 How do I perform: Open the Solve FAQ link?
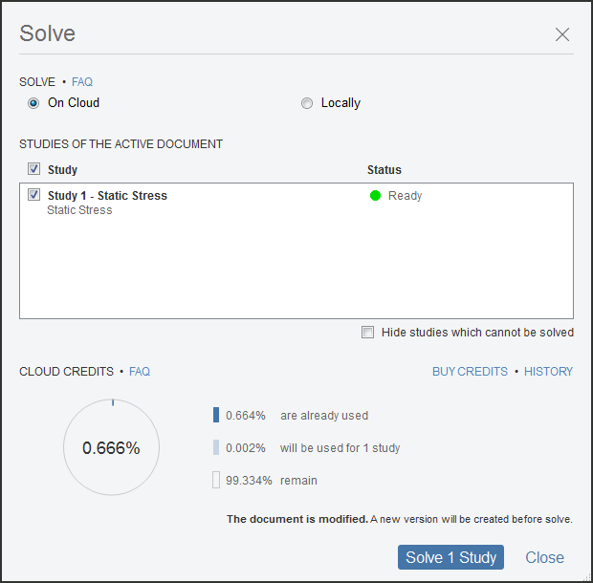click(82, 82)
